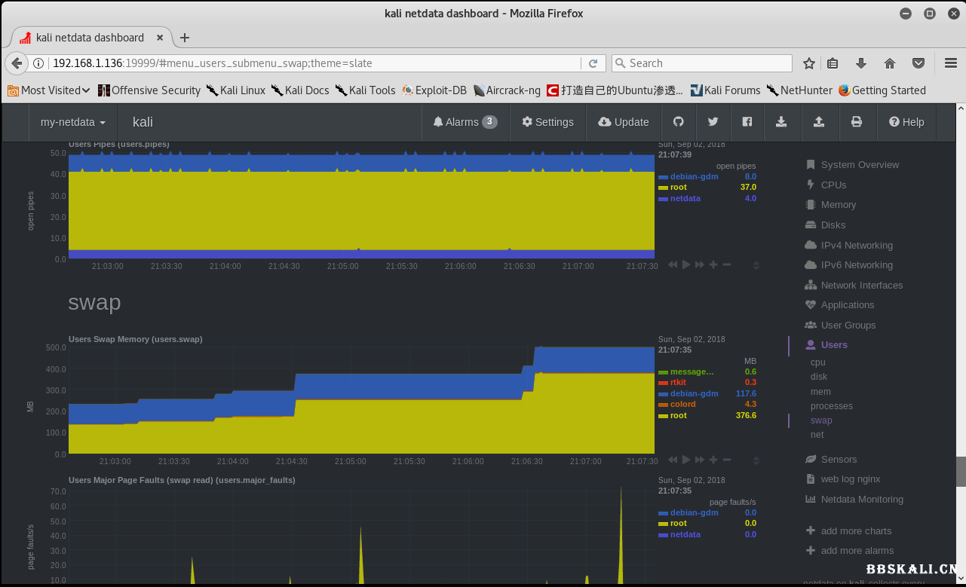The image size is (966, 587).
Task: Toggle the root dimension in swap chart
Action: tap(678, 415)
